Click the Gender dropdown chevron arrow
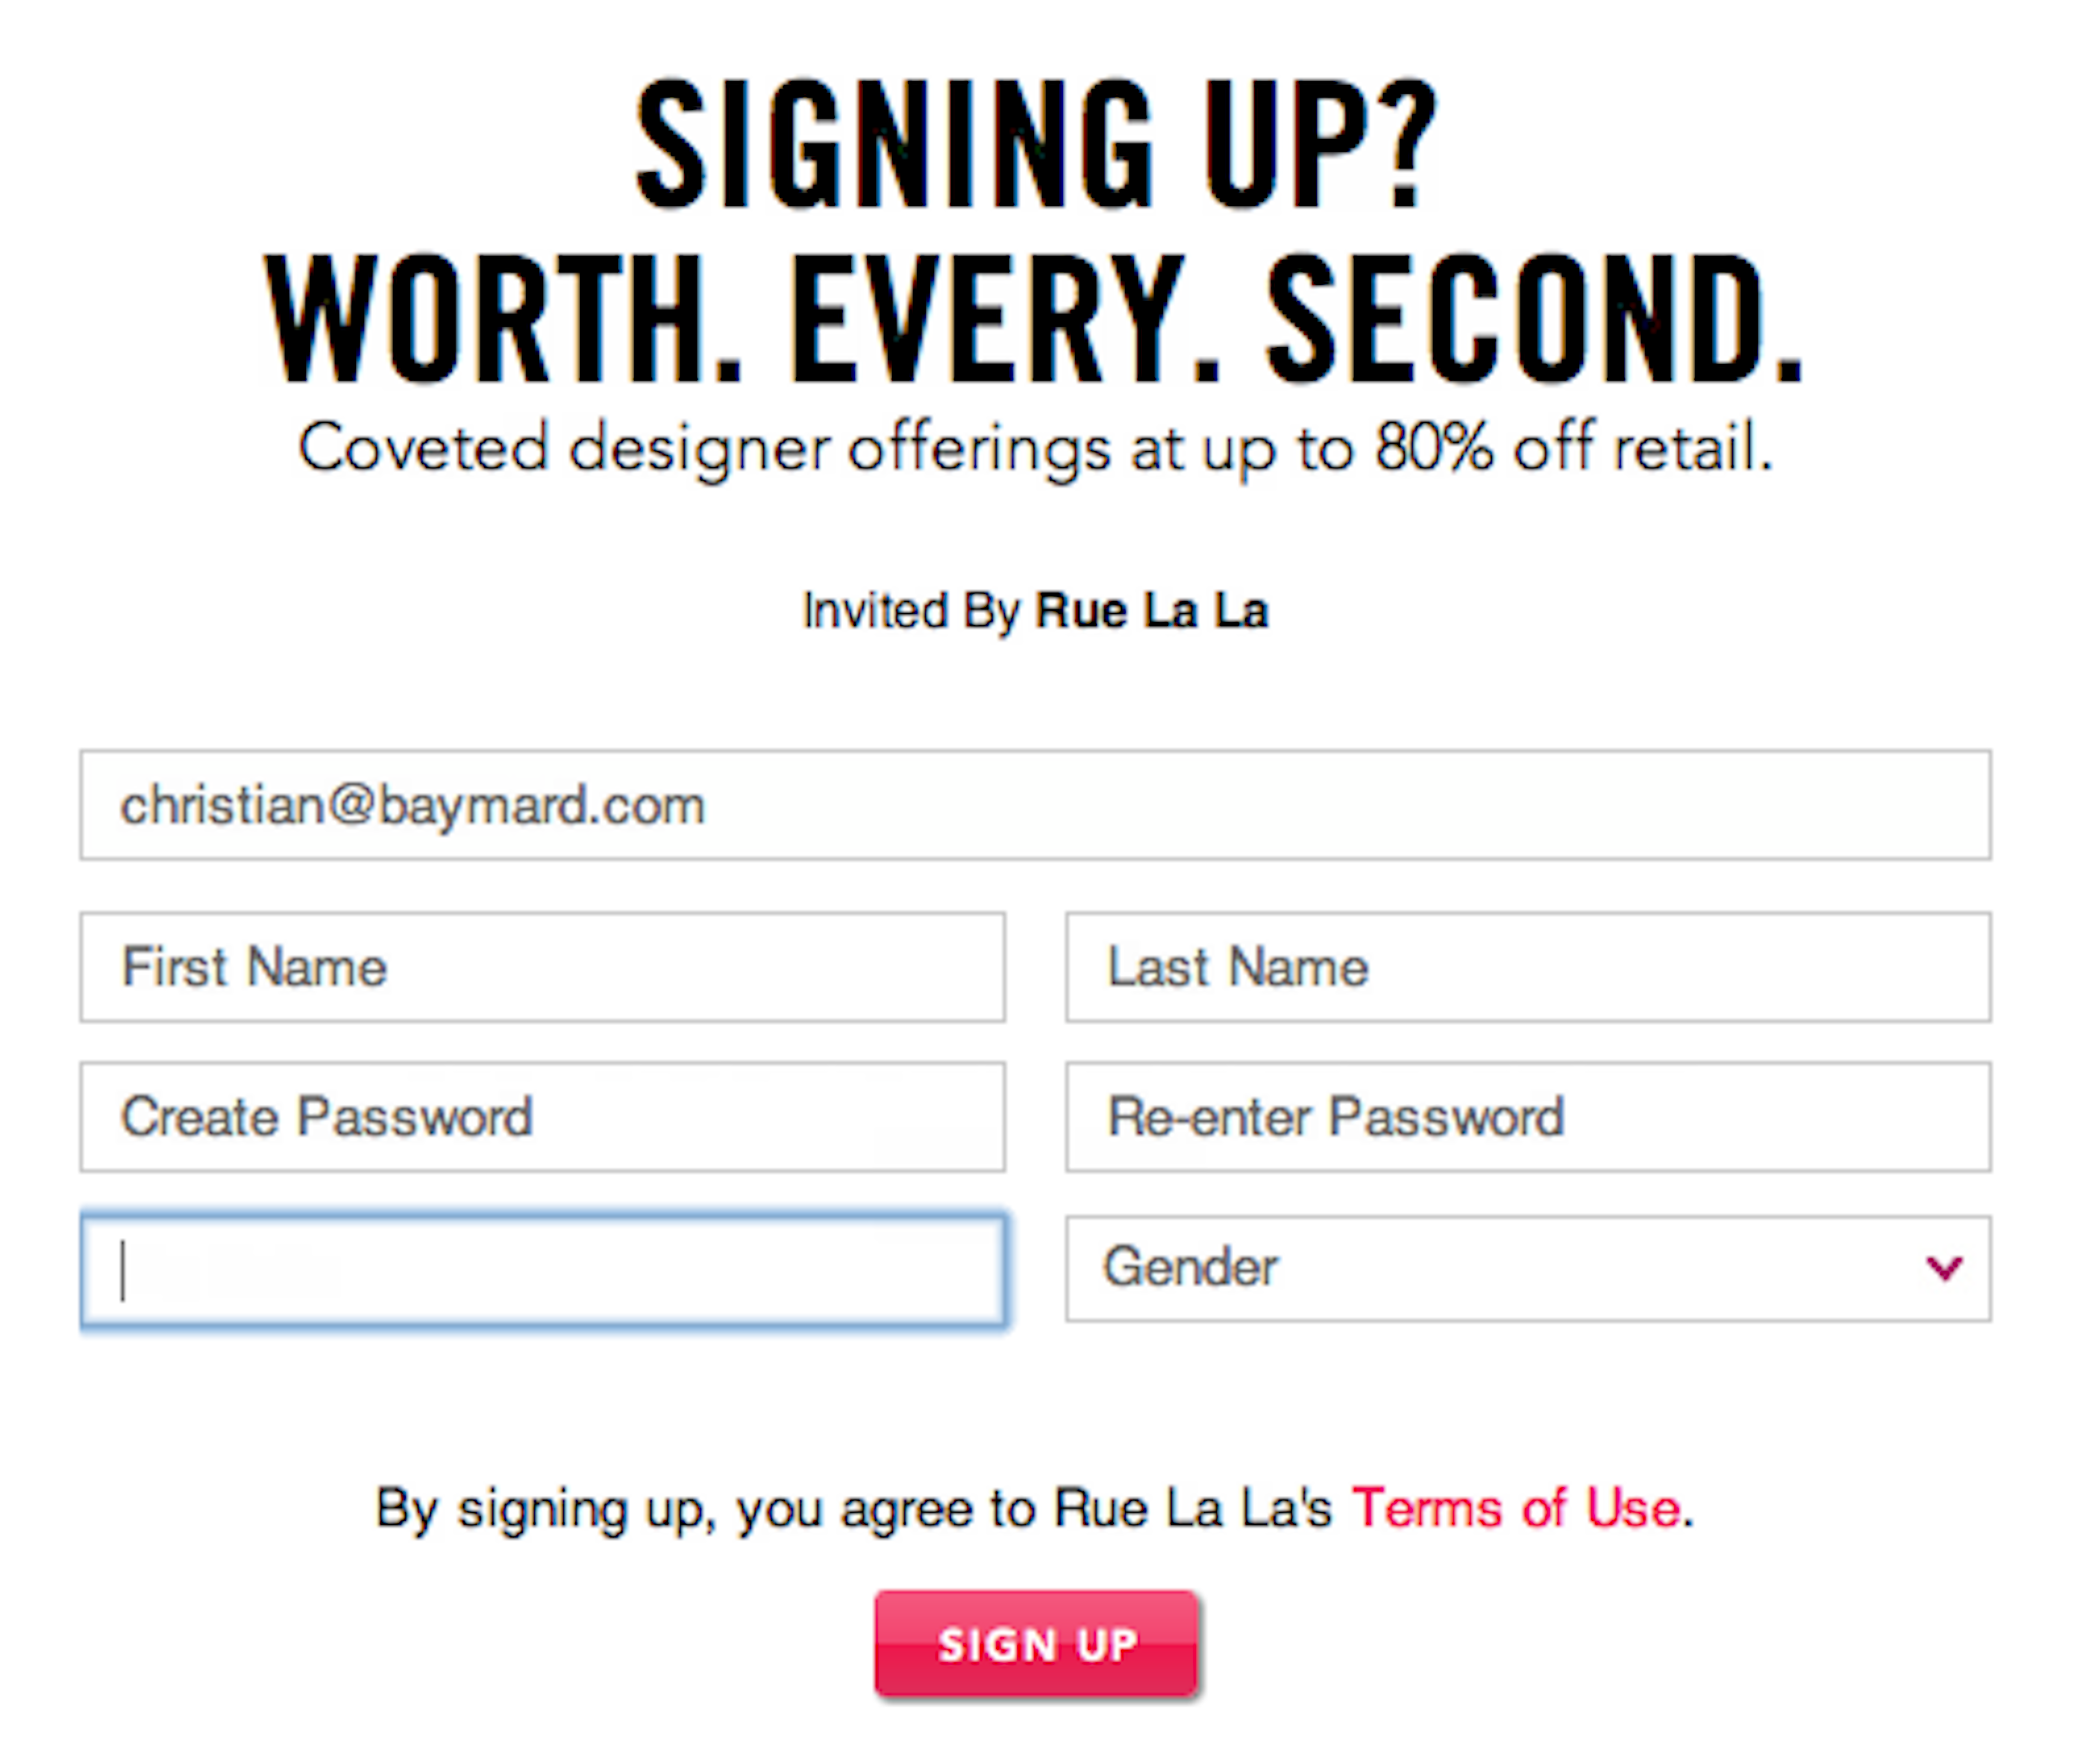This screenshot has height=1764, width=2080. tap(1943, 1268)
